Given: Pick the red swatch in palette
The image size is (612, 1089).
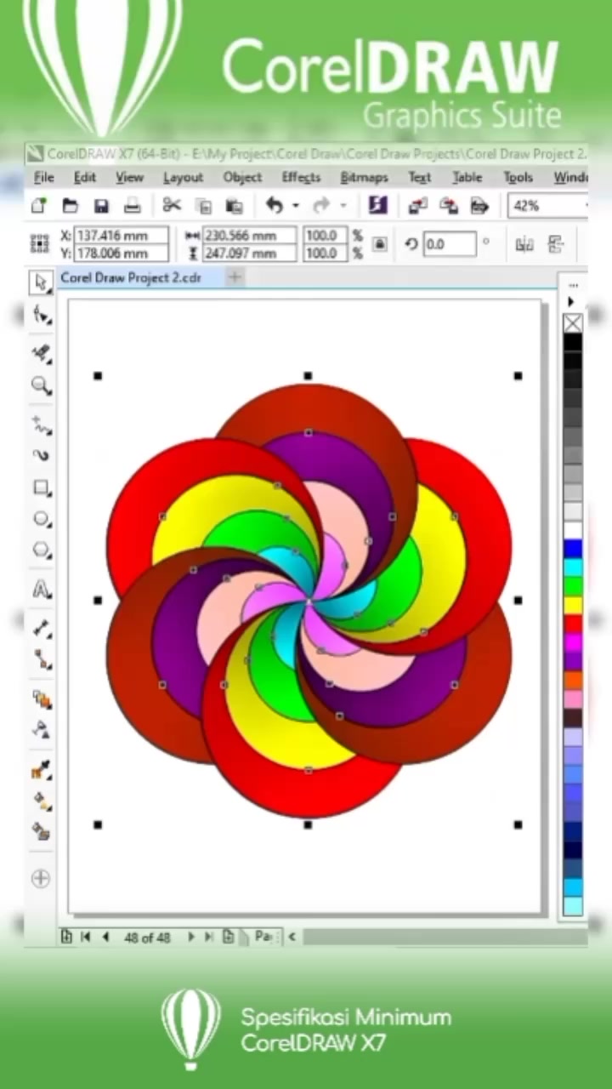Looking at the screenshot, I should pos(573,624).
